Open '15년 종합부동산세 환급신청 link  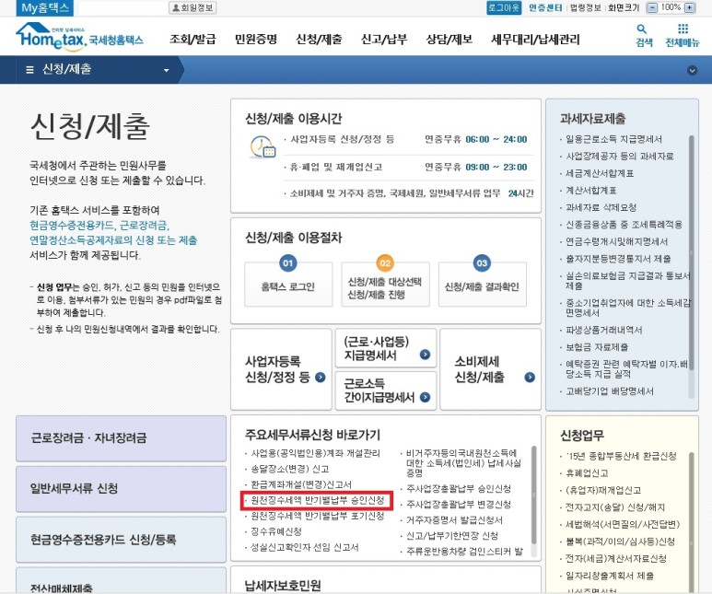click(x=621, y=456)
